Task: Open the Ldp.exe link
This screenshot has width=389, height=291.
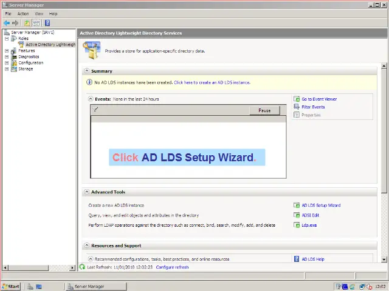Action: [x=309, y=225]
